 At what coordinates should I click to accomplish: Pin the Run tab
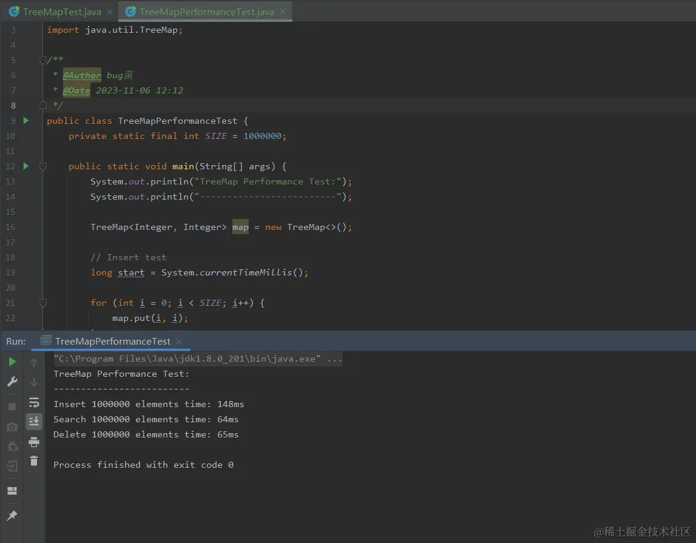coord(12,515)
